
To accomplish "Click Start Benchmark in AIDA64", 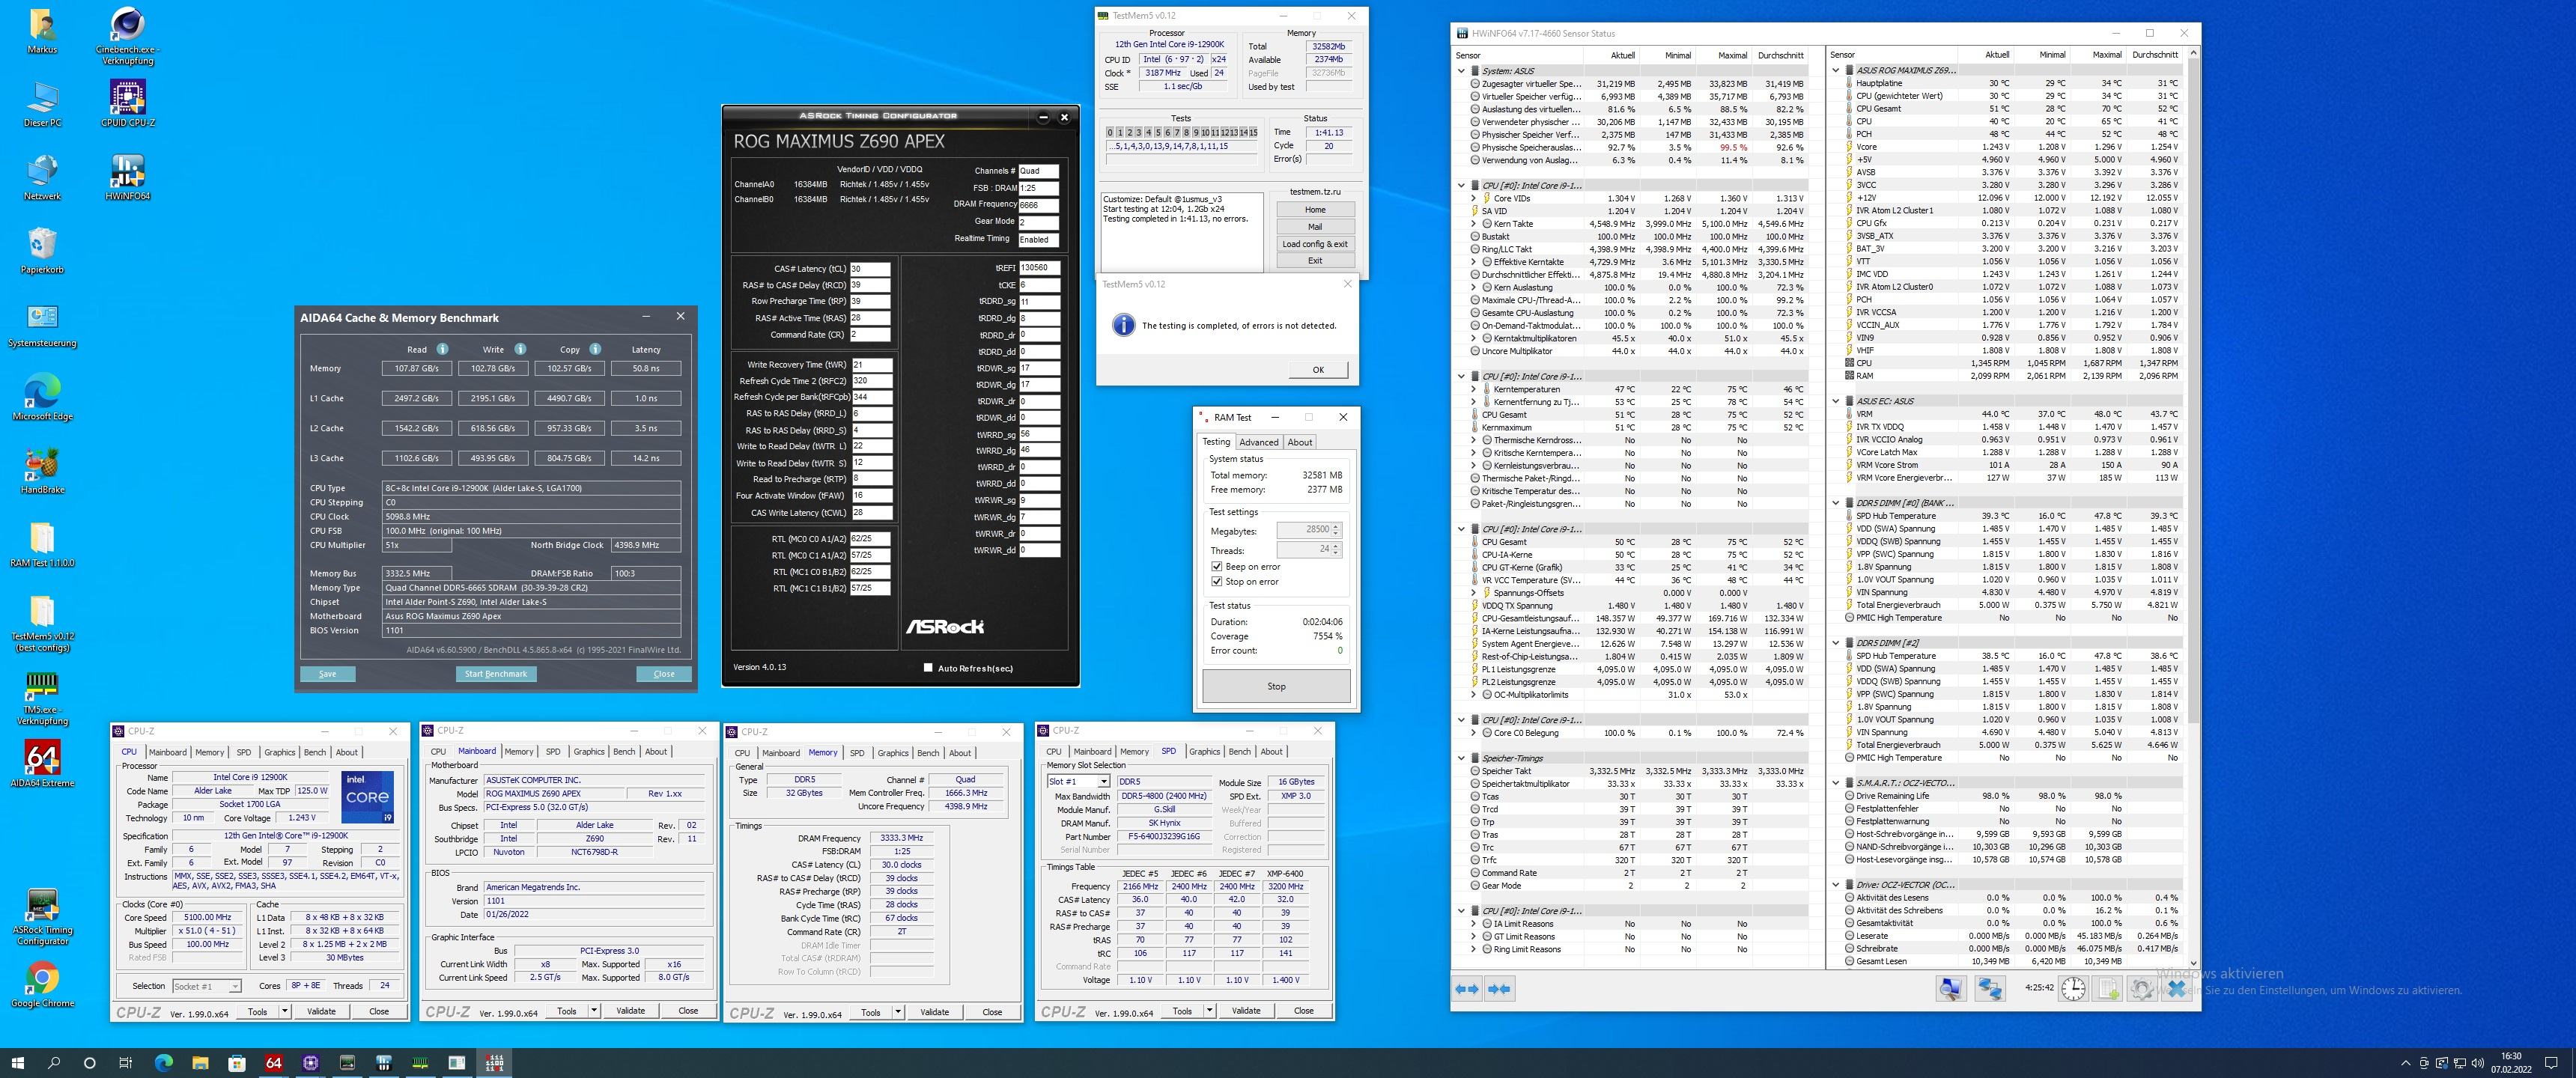I will tap(496, 674).
